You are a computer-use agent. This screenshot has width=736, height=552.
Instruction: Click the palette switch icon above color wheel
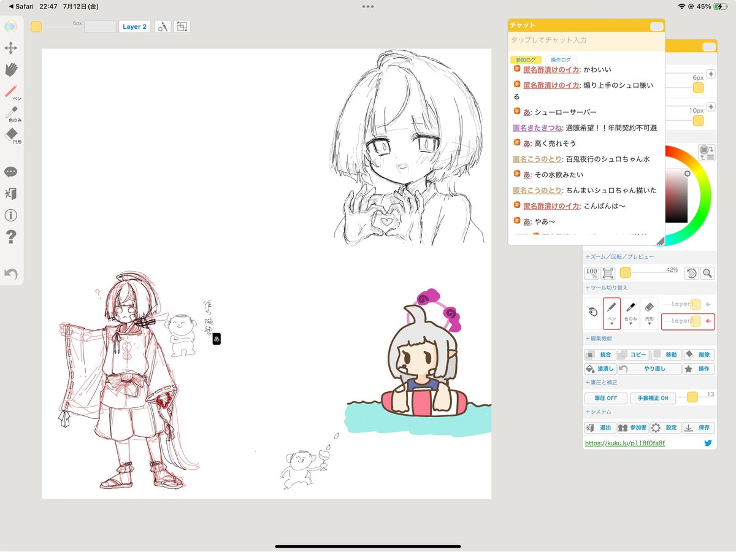click(706, 152)
